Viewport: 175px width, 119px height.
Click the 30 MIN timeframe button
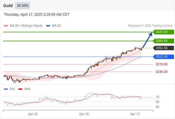pyautogui.click(x=23, y=6)
